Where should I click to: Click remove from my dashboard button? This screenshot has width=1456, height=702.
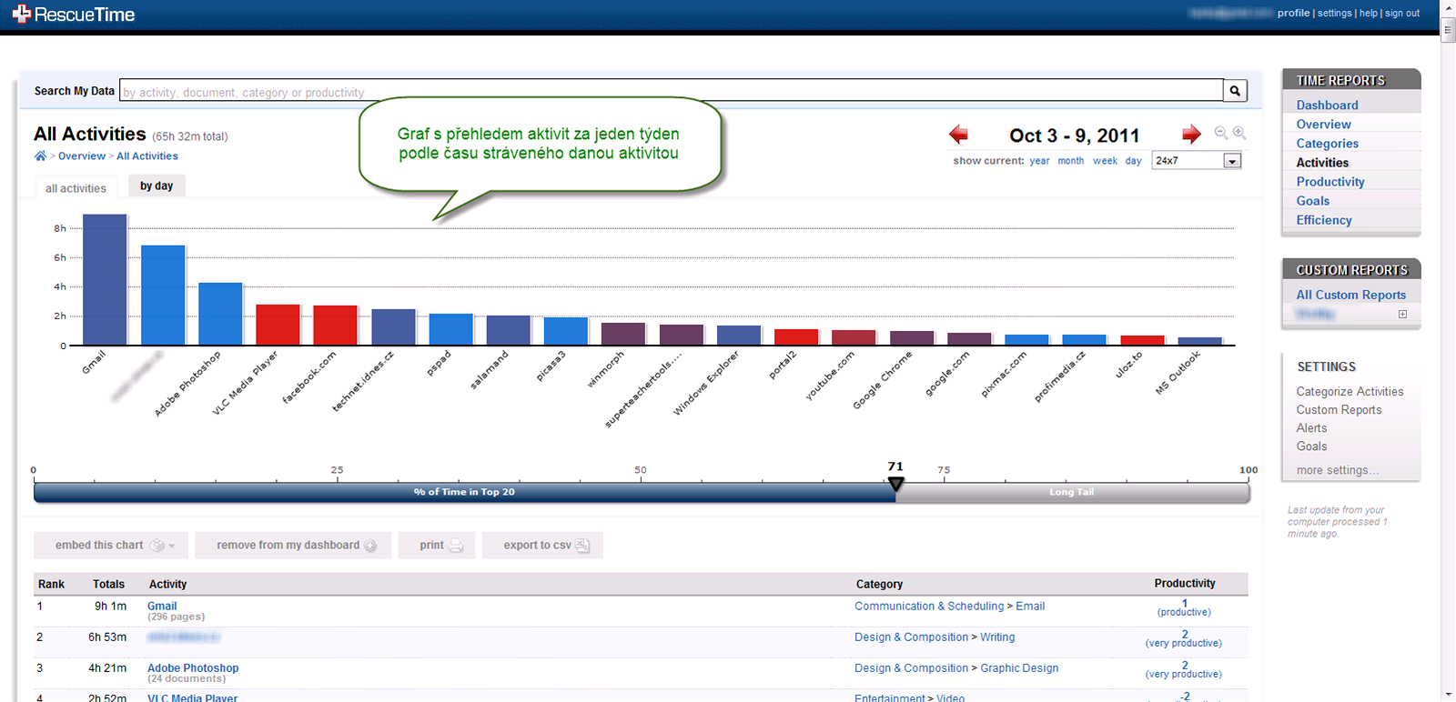point(293,546)
